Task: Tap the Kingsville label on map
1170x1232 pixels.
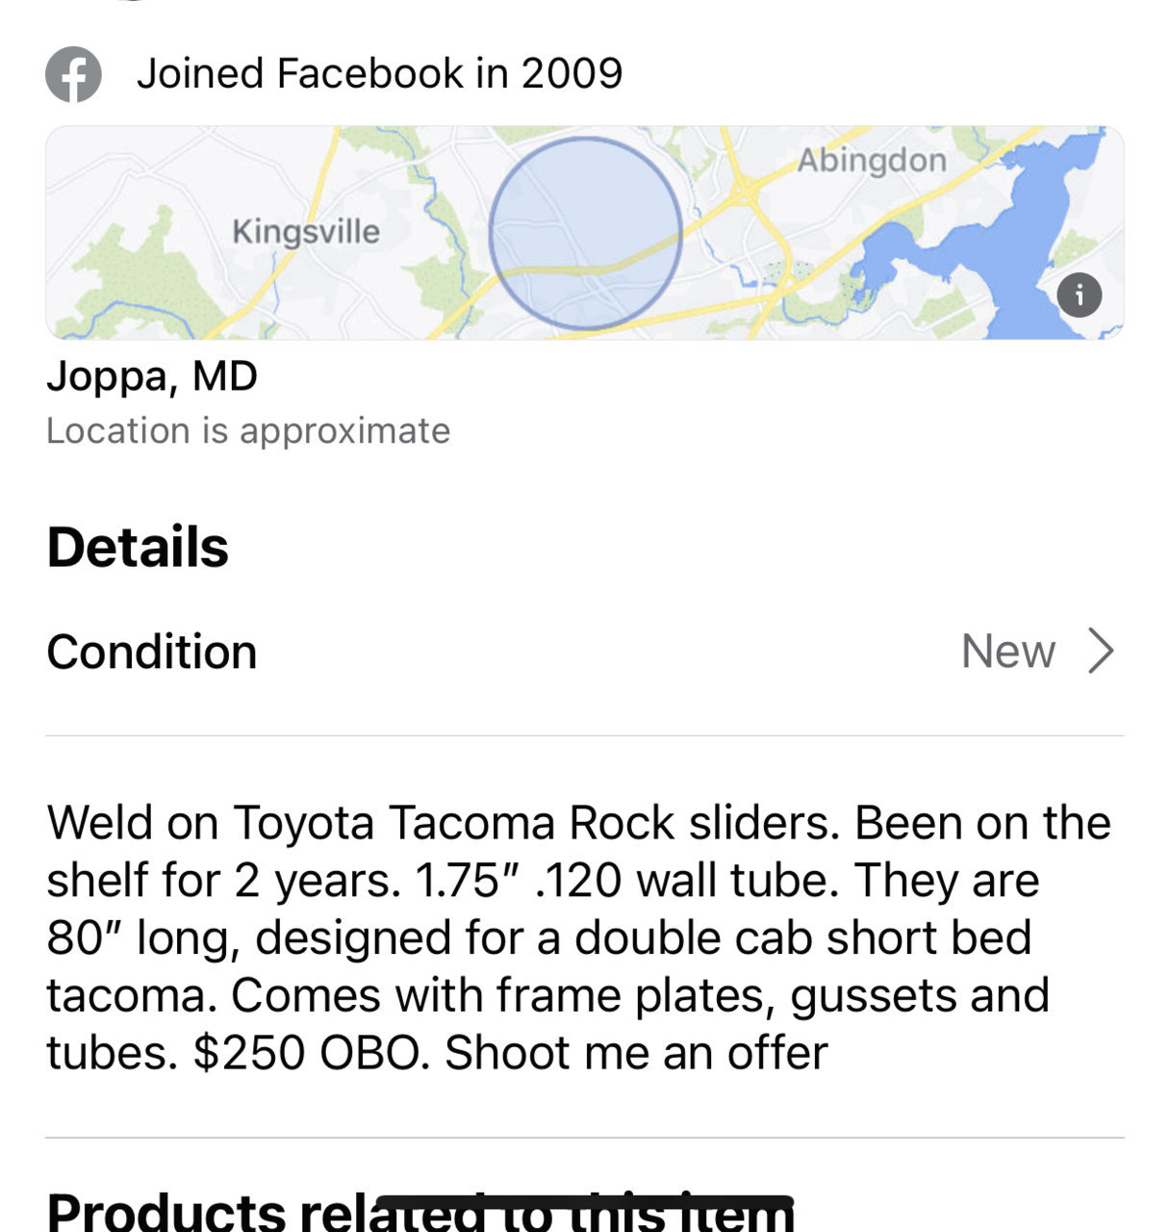Action: point(306,232)
